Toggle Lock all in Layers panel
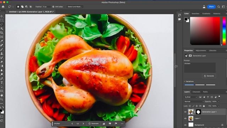 coord(204,106)
